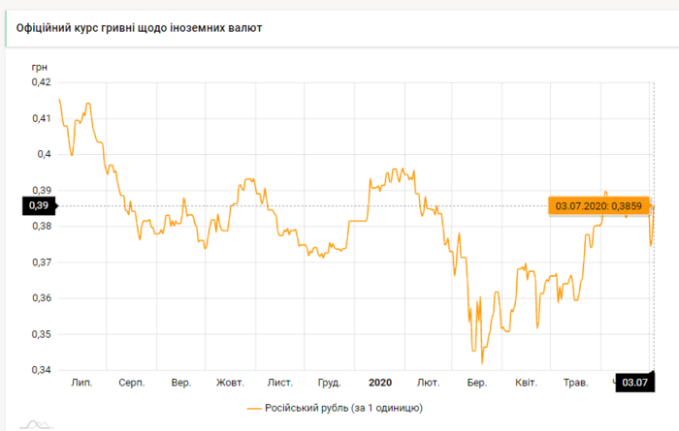Select the Серп. month label
The image size is (679, 431).
tap(132, 384)
